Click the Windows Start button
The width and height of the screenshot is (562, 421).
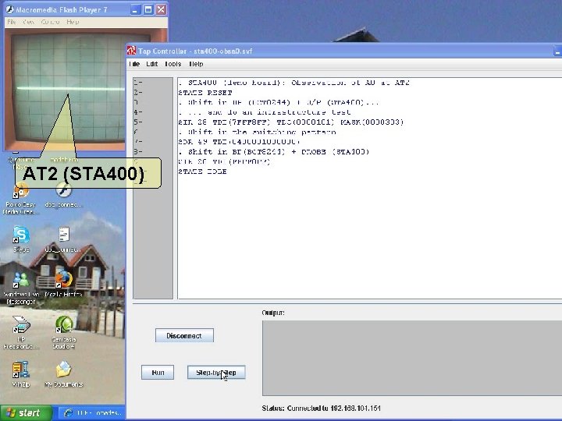26,413
